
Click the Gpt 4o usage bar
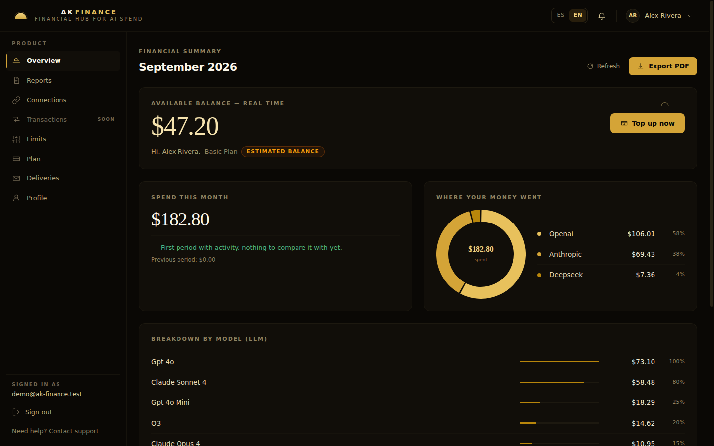560,362
